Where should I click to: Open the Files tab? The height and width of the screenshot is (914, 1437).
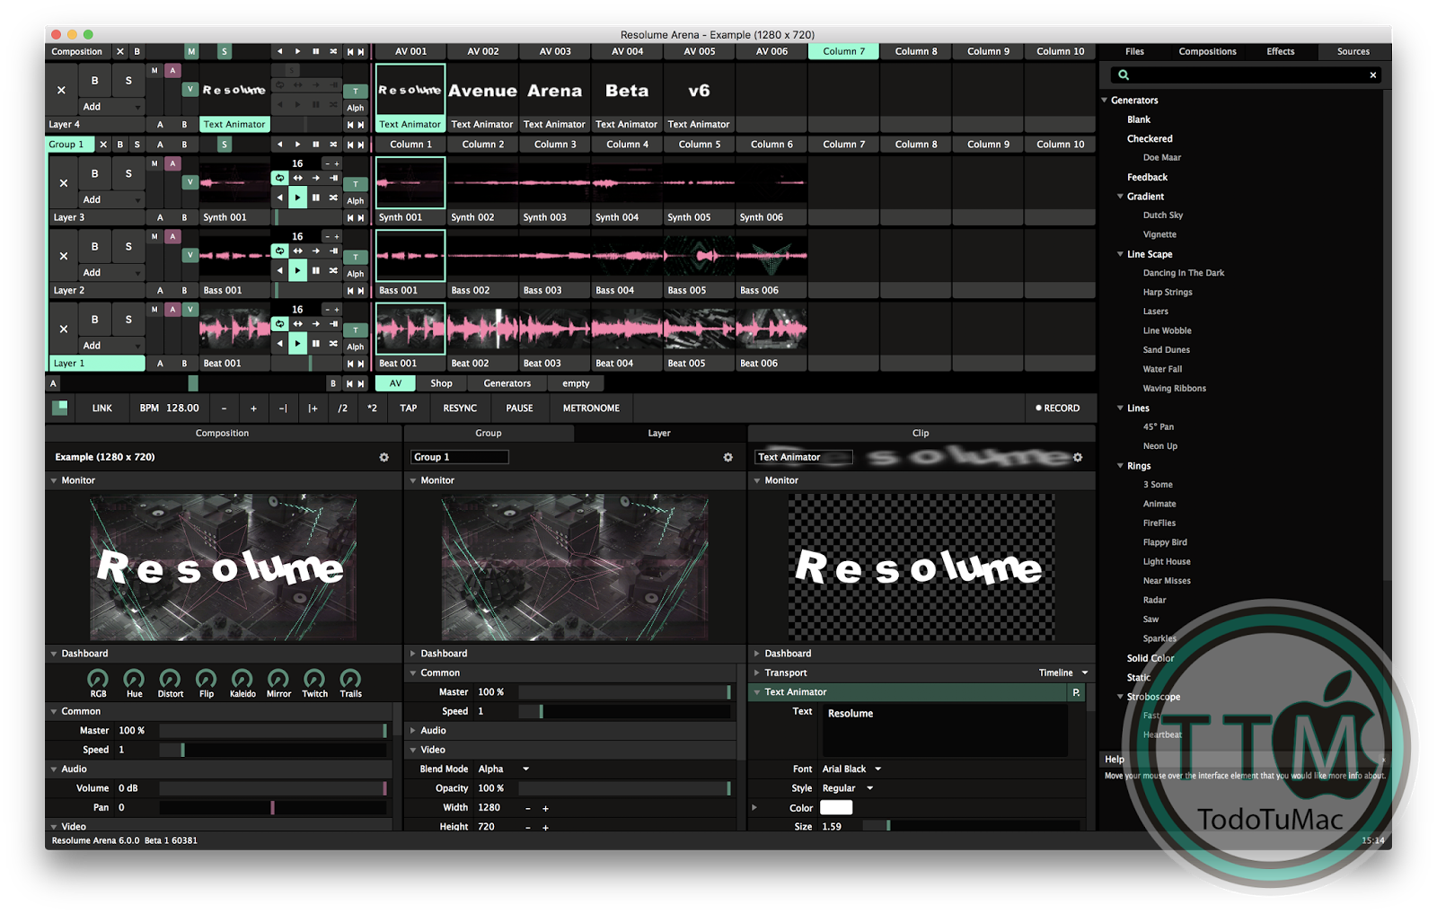1135,52
